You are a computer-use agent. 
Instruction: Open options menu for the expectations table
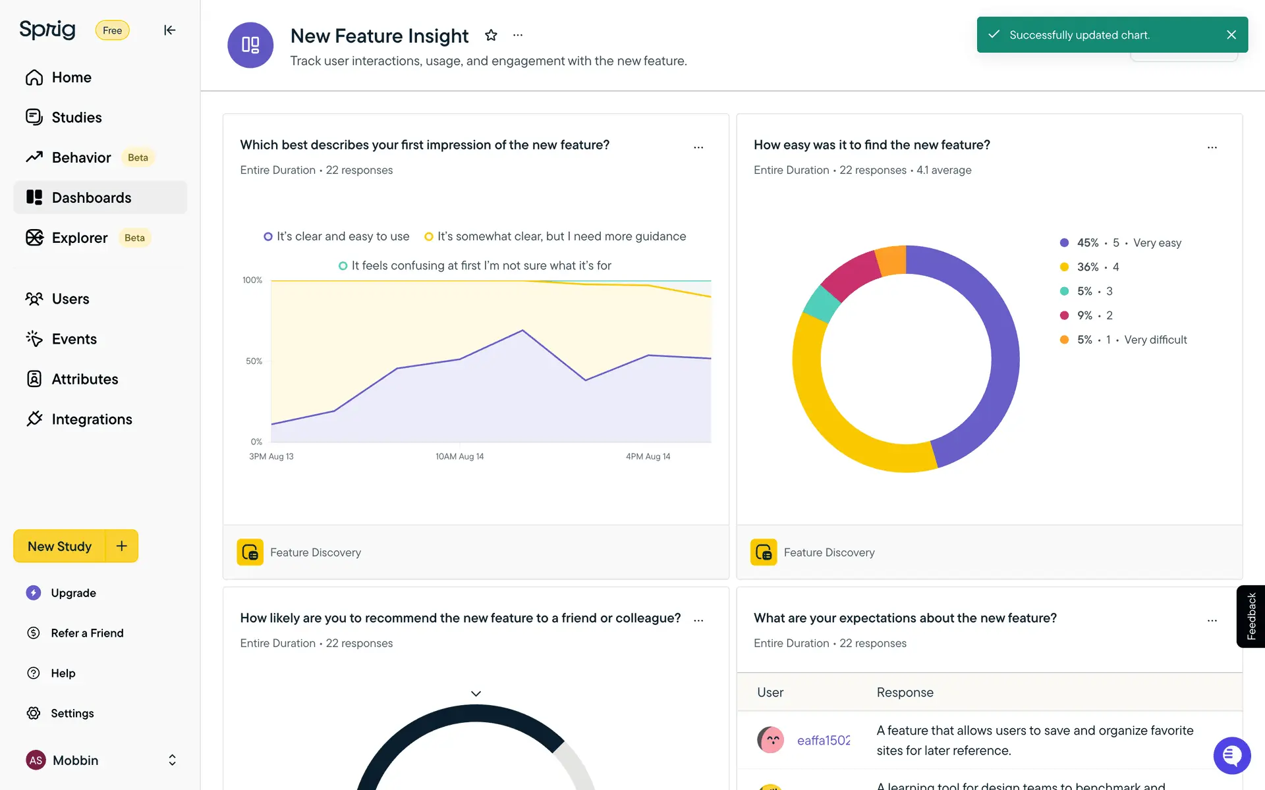pyautogui.click(x=1212, y=620)
